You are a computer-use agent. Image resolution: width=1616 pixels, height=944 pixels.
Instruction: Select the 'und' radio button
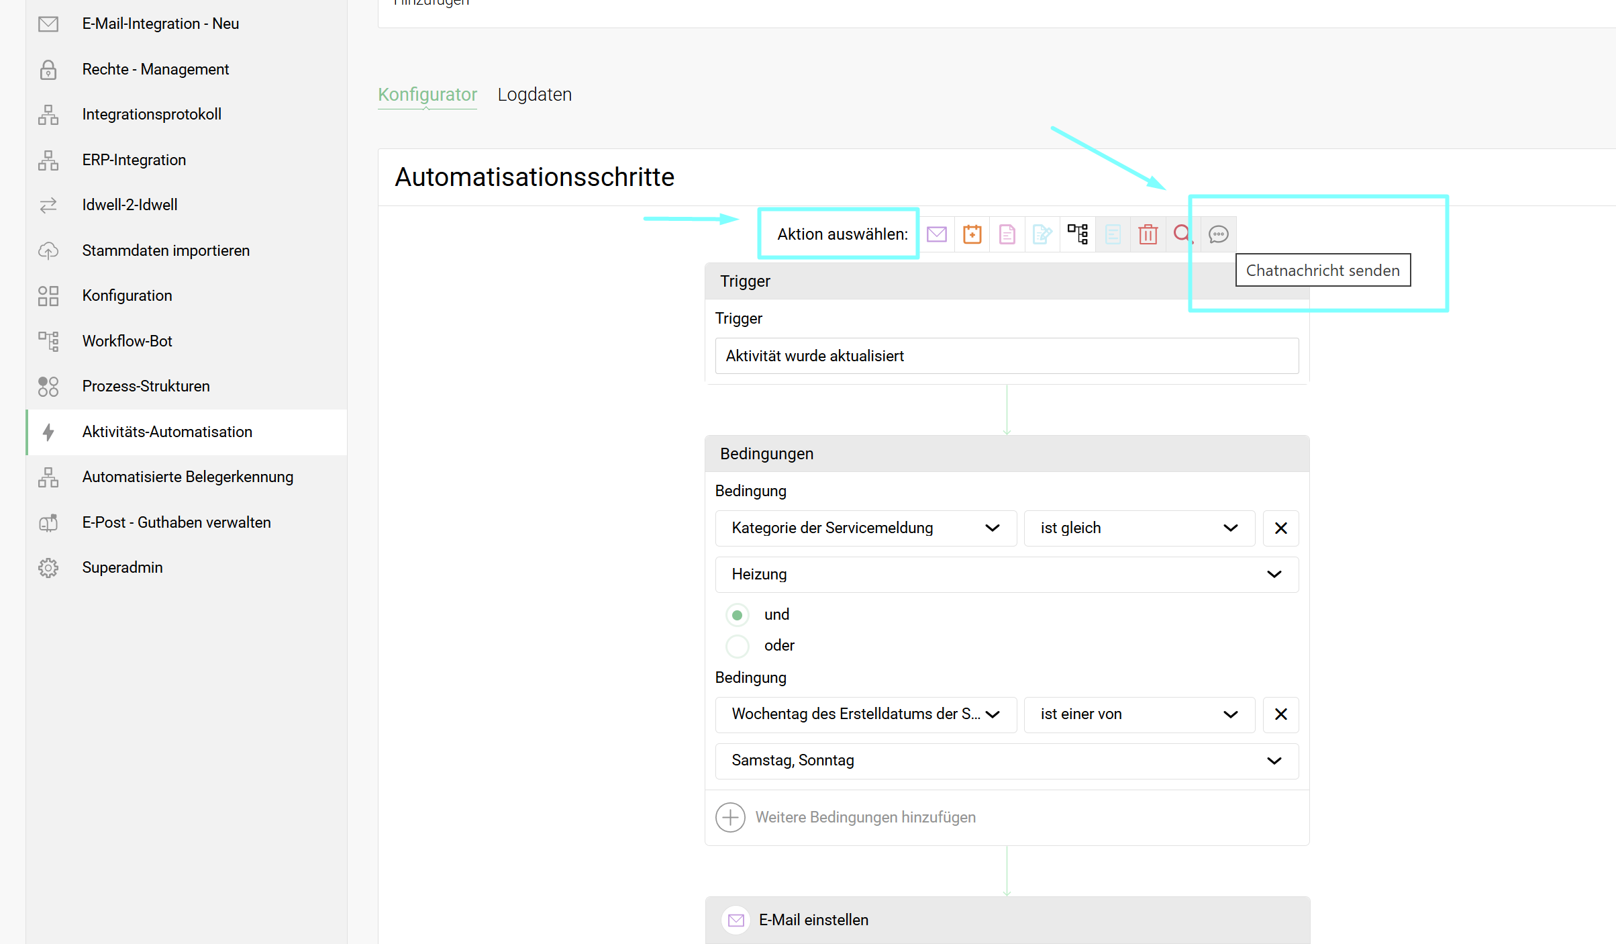click(737, 615)
